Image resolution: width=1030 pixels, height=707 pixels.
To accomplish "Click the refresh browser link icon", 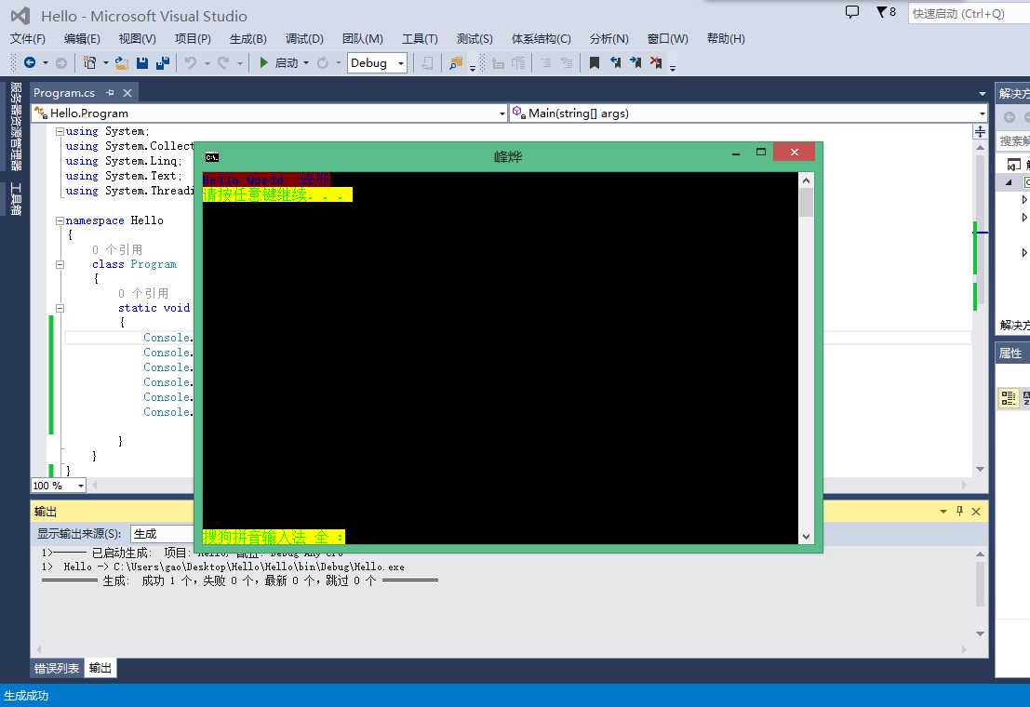I will [323, 63].
